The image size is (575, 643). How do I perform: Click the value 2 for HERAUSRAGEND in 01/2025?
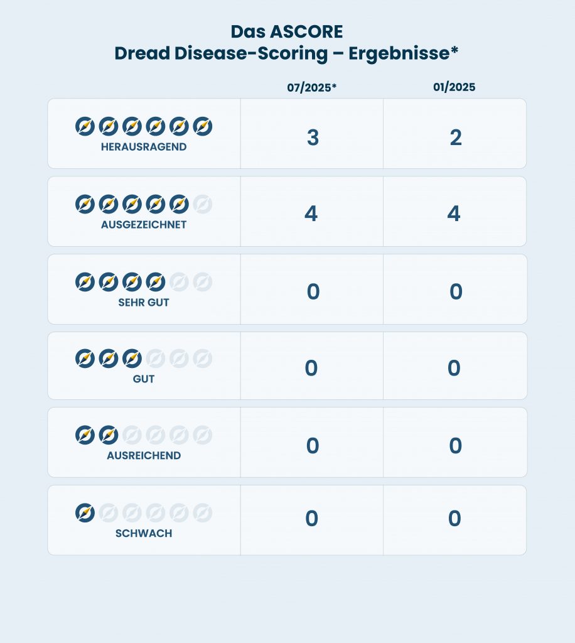pos(456,138)
